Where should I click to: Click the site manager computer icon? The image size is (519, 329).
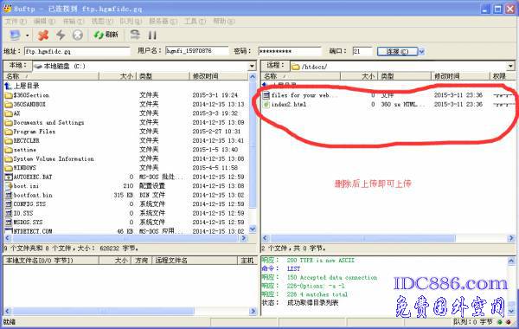tap(15, 35)
